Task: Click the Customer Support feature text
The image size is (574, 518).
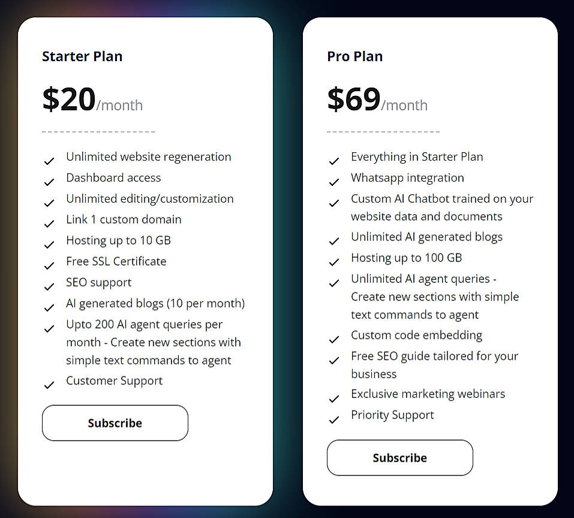Action: pos(115,381)
